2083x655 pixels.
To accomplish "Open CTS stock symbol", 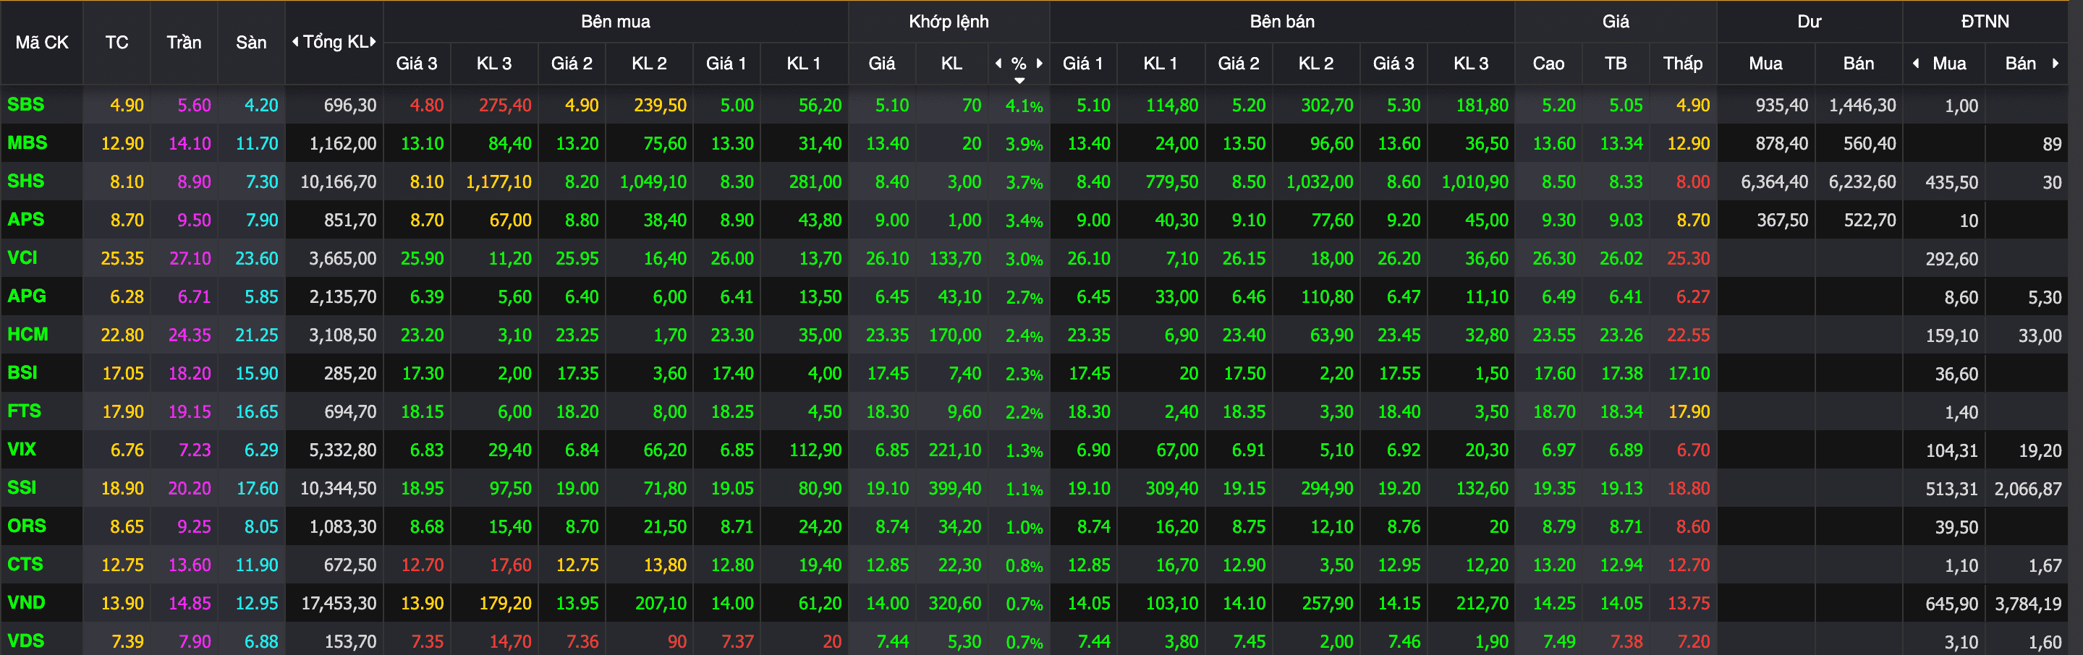I will pyautogui.click(x=25, y=564).
